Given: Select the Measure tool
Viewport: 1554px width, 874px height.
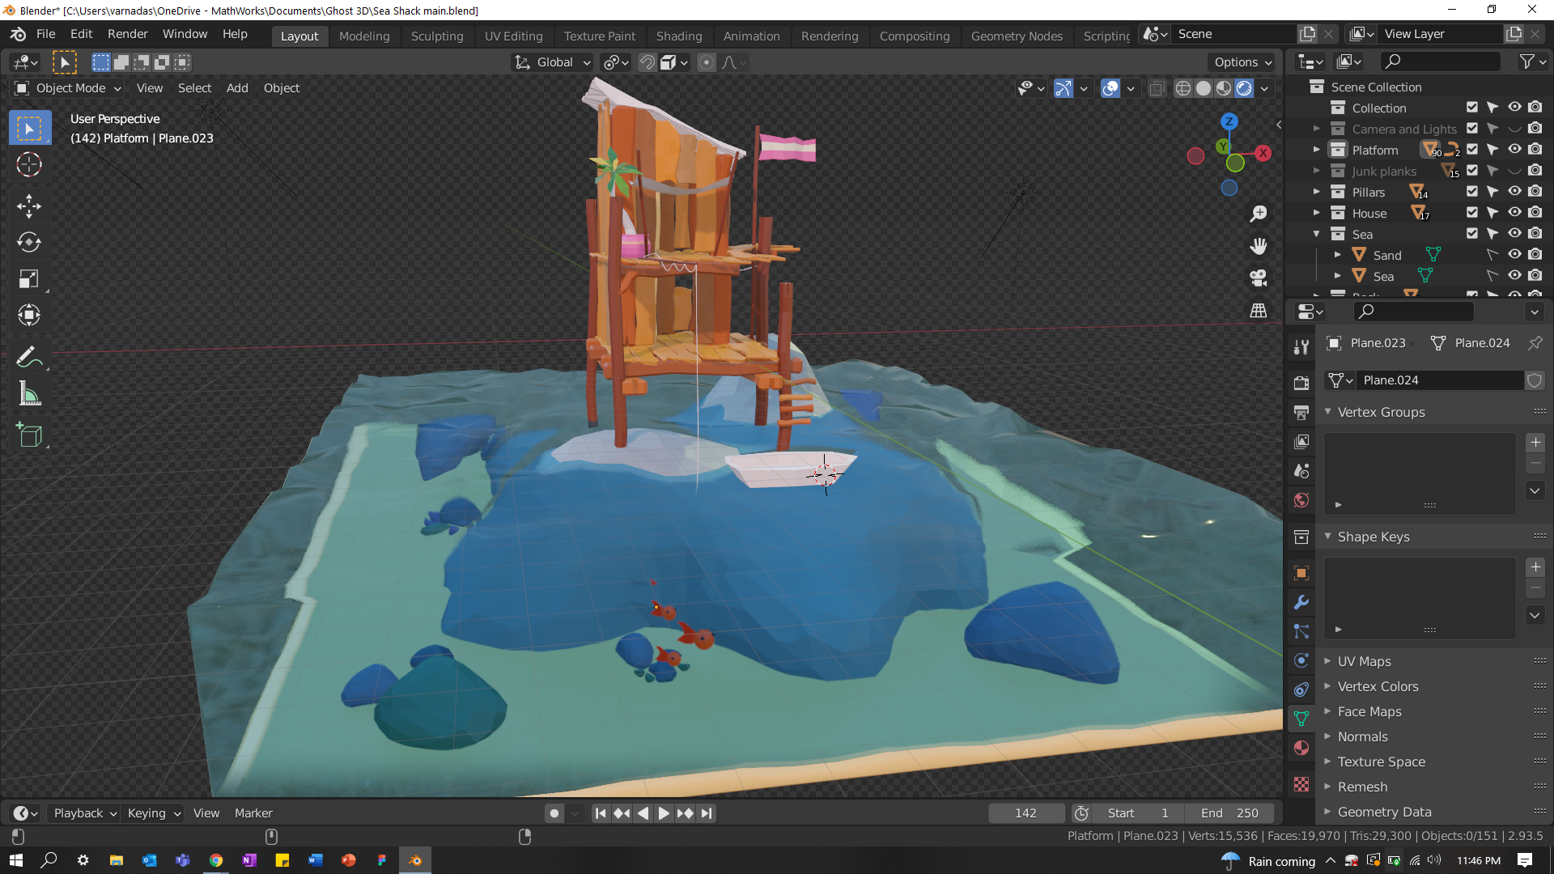Looking at the screenshot, I should point(29,395).
